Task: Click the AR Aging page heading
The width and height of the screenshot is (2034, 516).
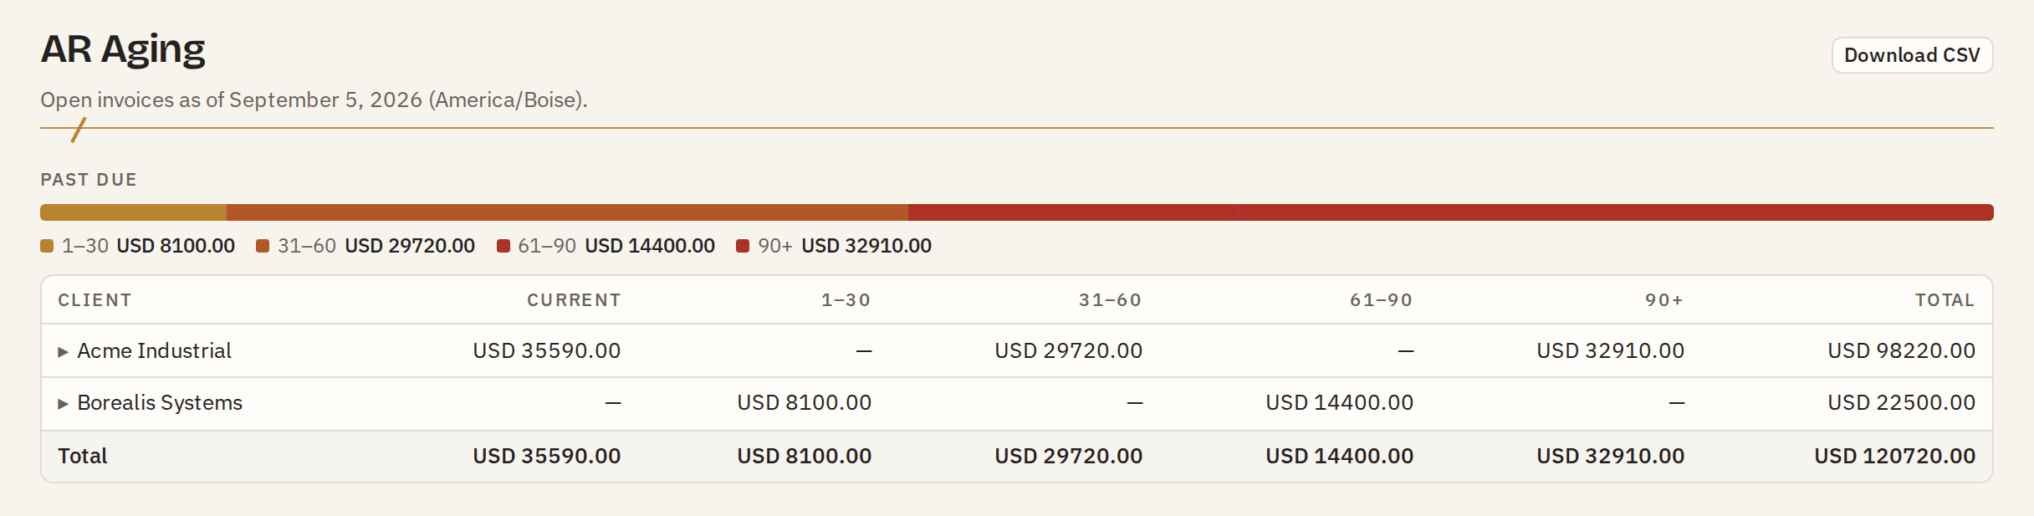Action: [123, 49]
